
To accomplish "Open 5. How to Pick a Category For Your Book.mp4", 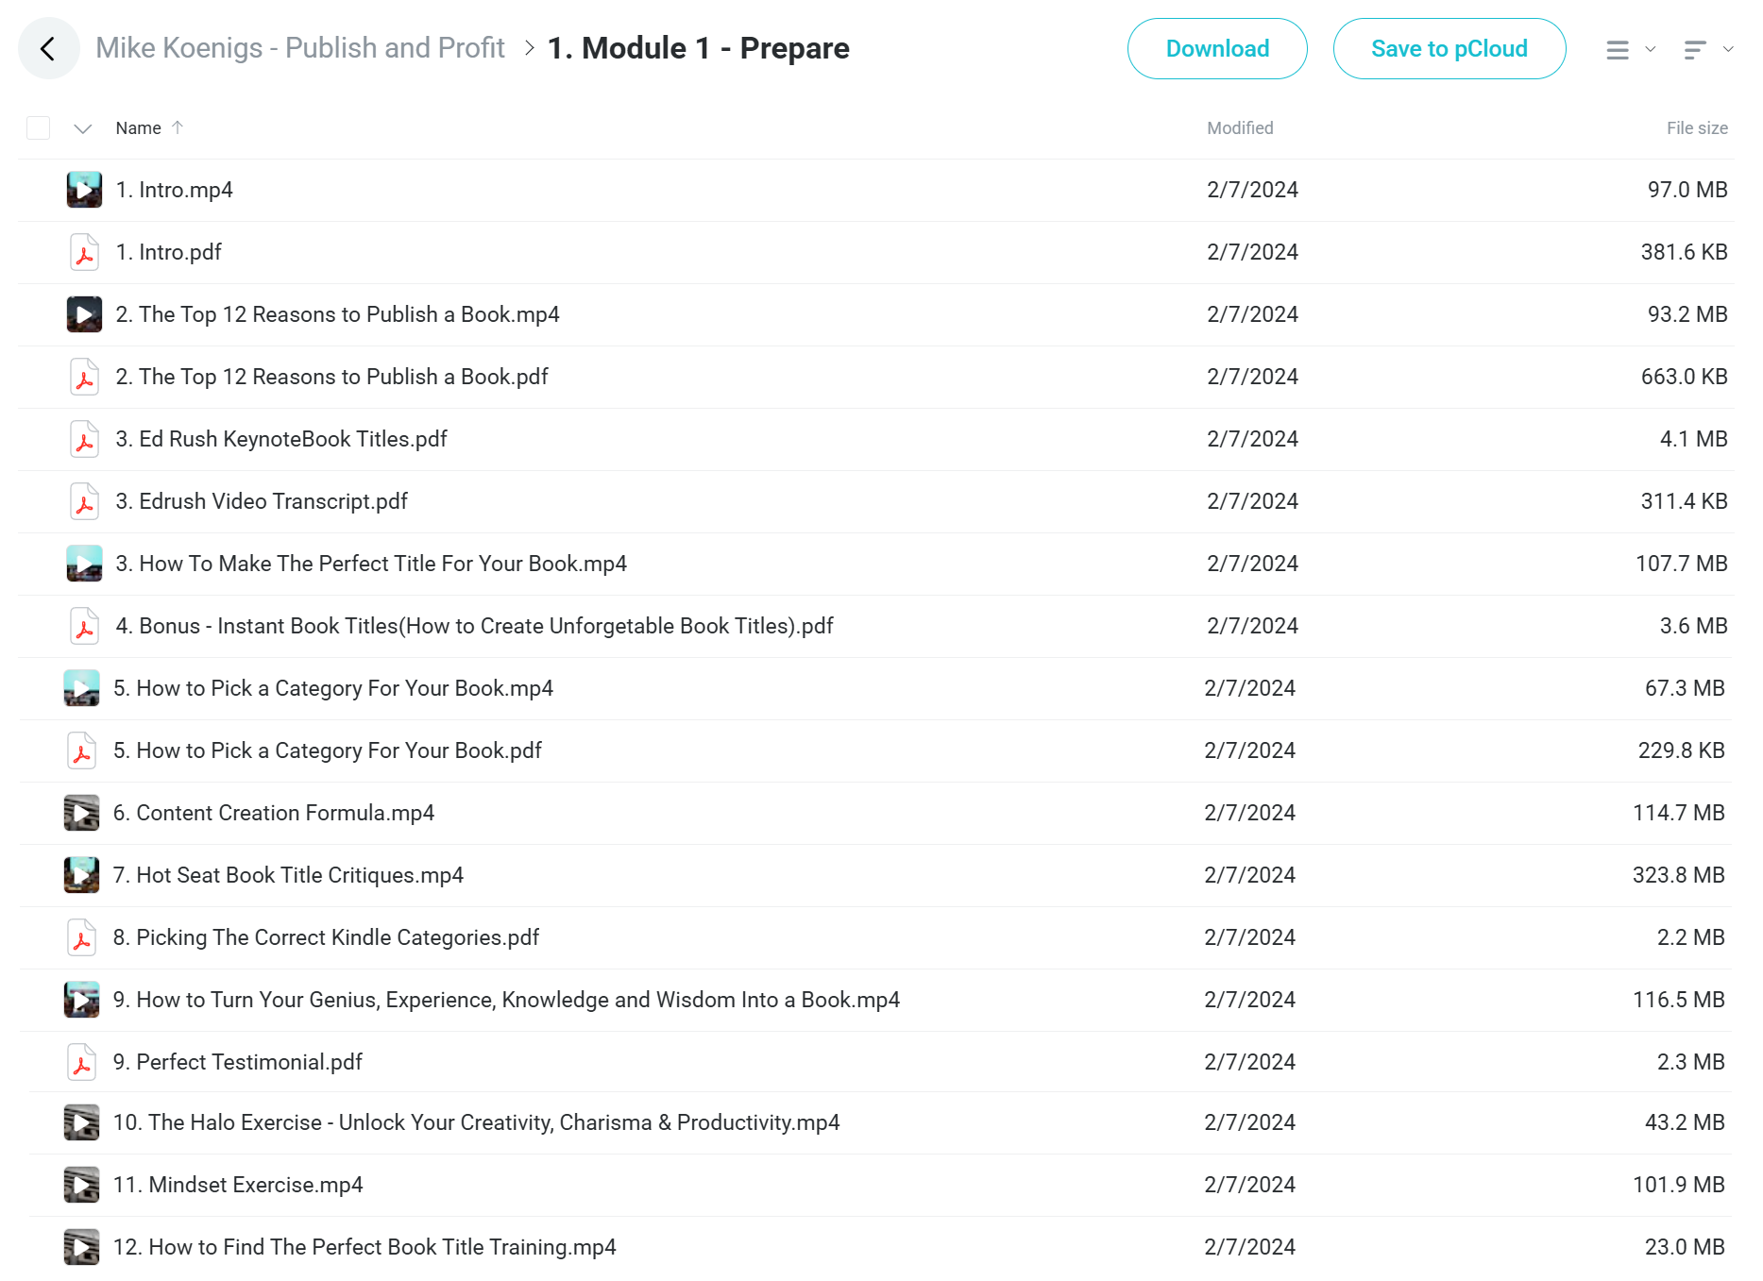I will coord(333,688).
